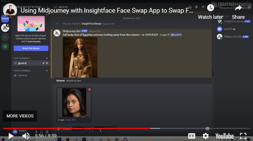Open notification bell in channel header
The image size is (253, 141).
tap(196, 7)
